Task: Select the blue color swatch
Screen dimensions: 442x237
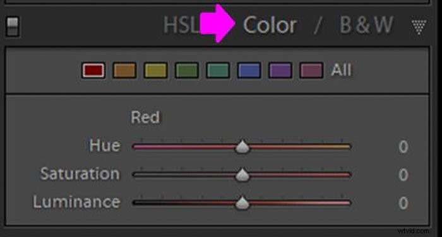Action: (249, 70)
